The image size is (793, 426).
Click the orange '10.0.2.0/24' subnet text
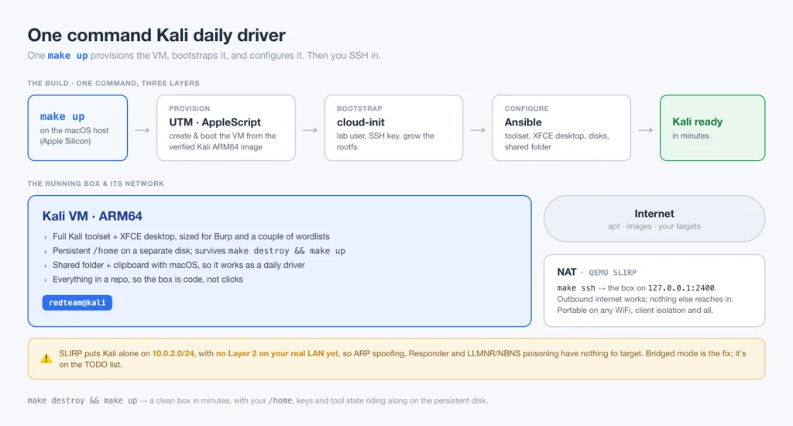coord(173,354)
